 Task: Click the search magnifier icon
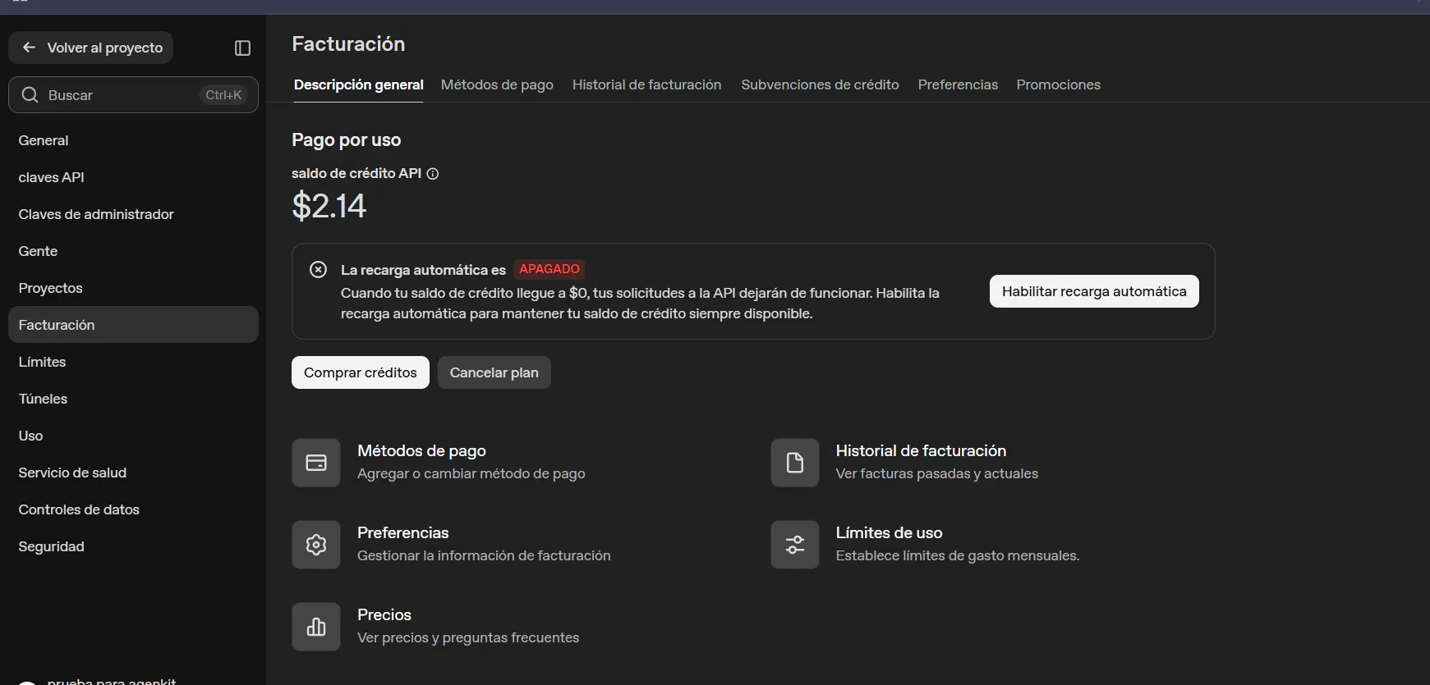(30, 95)
